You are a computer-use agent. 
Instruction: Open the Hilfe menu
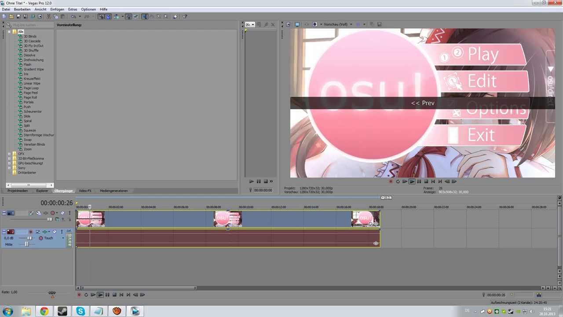click(103, 9)
